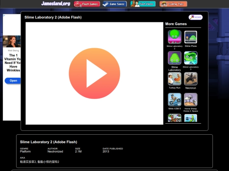Click the cartoon characters Flash Videos icon
The width and height of the screenshot is (229, 171).
(135, 4)
